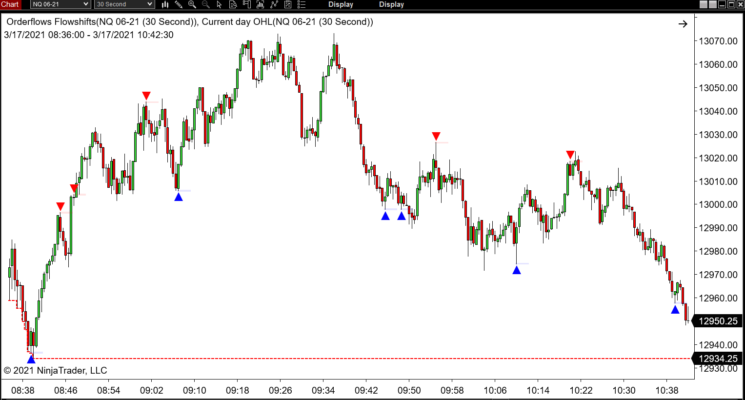Toggle the Chart Trader panel icon
The width and height of the screenshot is (745, 400).
coord(247,4)
